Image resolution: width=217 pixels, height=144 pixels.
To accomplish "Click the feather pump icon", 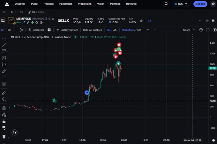I will click(24, 22).
